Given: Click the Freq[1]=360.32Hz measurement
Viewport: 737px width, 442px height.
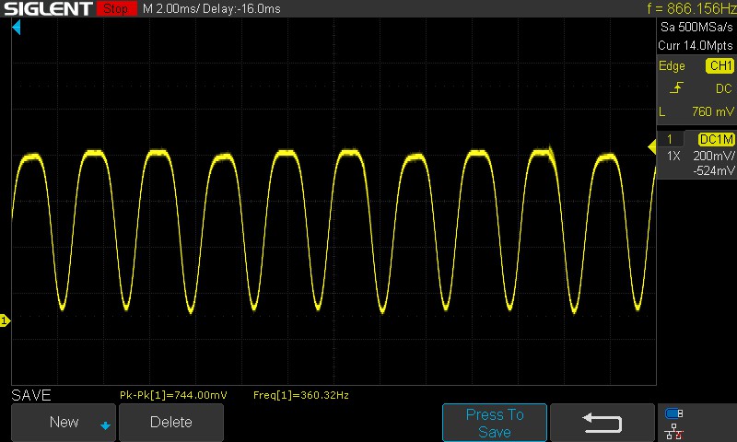Looking at the screenshot, I should tap(301, 395).
